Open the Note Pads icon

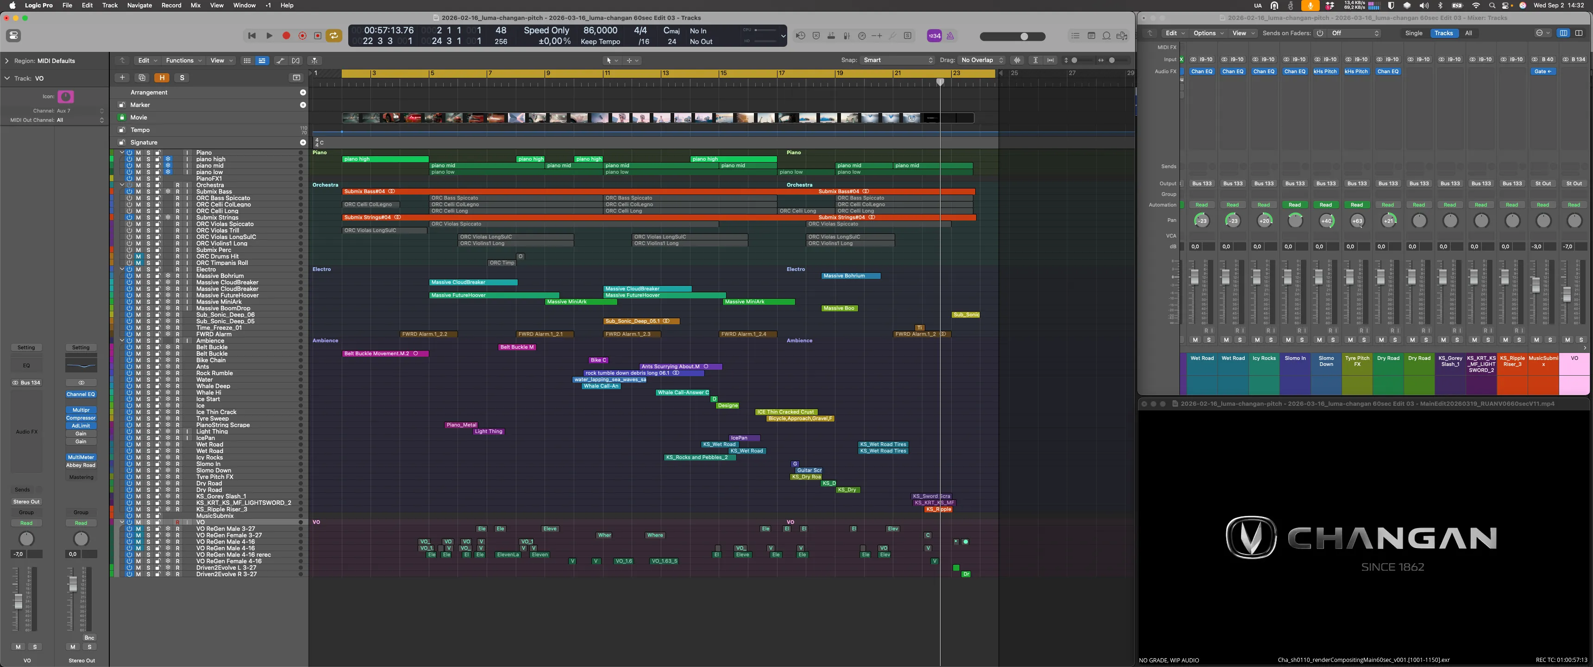point(1091,36)
